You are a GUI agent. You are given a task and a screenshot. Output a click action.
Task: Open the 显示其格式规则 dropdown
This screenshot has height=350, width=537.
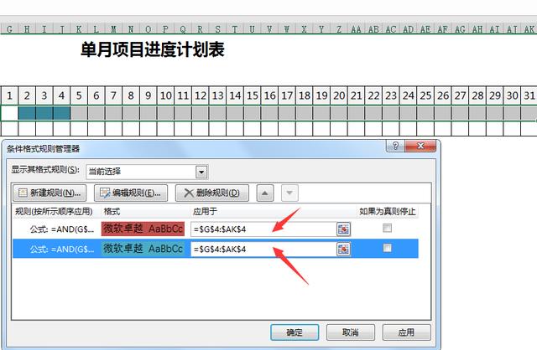pos(201,172)
